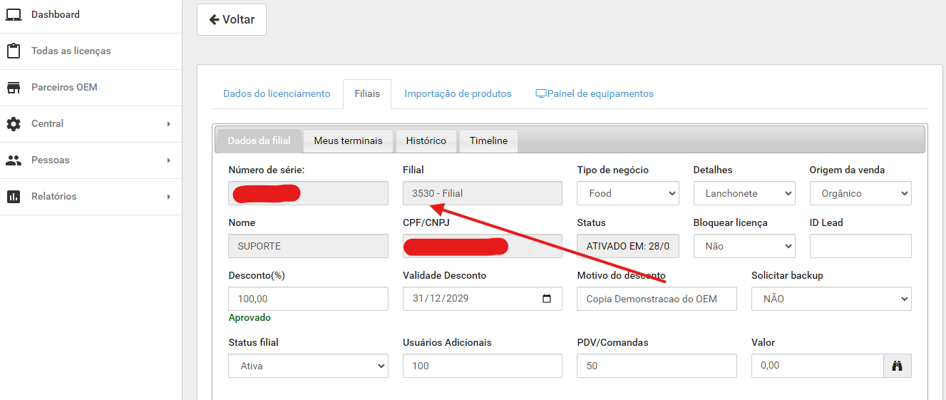The width and height of the screenshot is (946, 400).
Task: Switch to the Dados do licenciamento tab
Action: coord(277,93)
